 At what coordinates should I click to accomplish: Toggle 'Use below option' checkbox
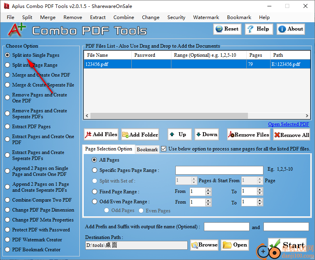(164, 149)
